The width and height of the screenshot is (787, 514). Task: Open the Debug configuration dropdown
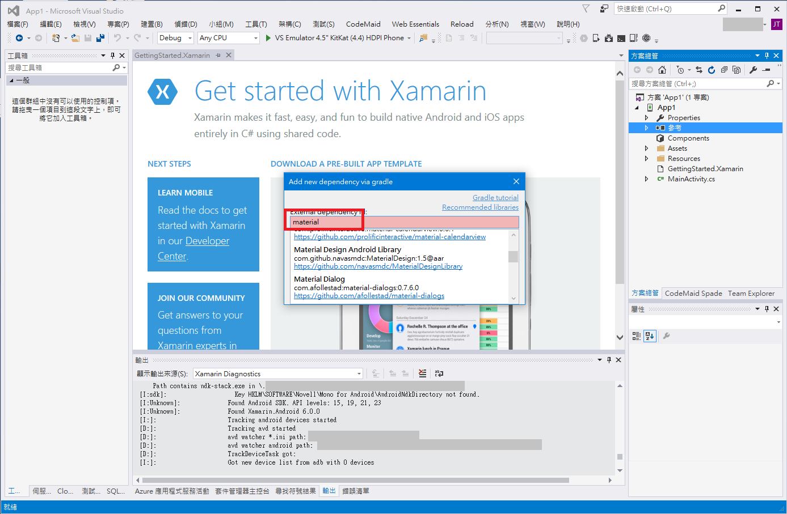click(176, 38)
